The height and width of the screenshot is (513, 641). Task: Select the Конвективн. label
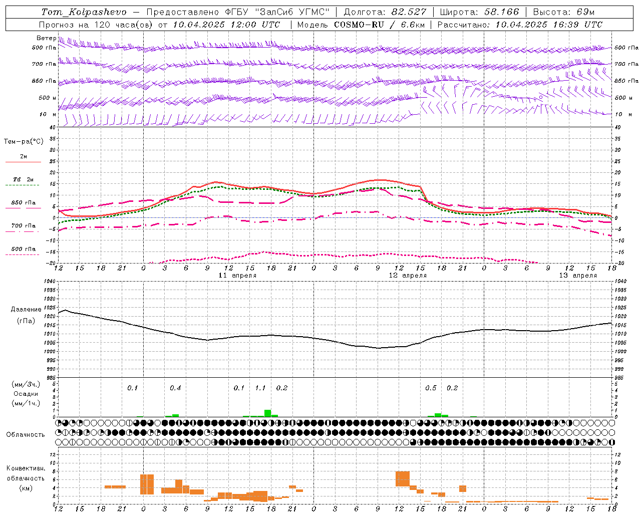(x=26, y=468)
